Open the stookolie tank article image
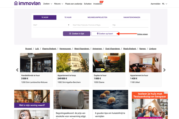 point(71,99)
